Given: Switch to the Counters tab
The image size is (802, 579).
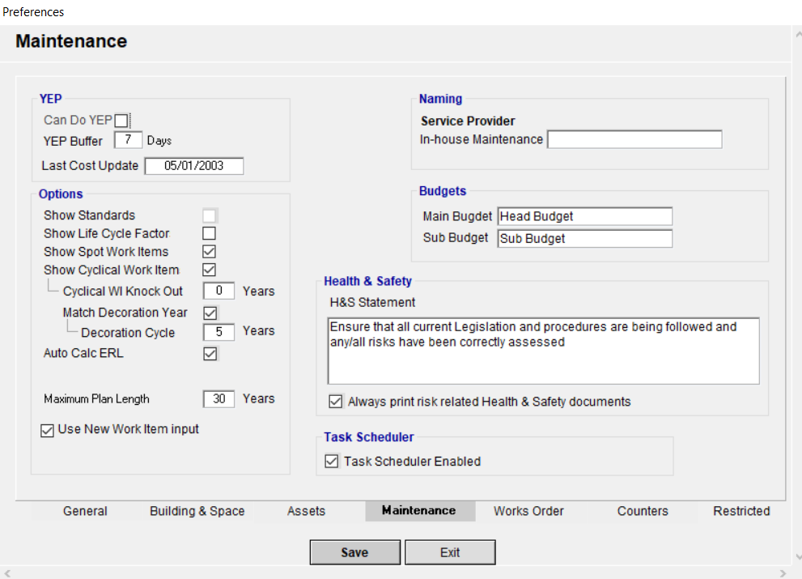Looking at the screenshot, I should (x=643, y=511).
